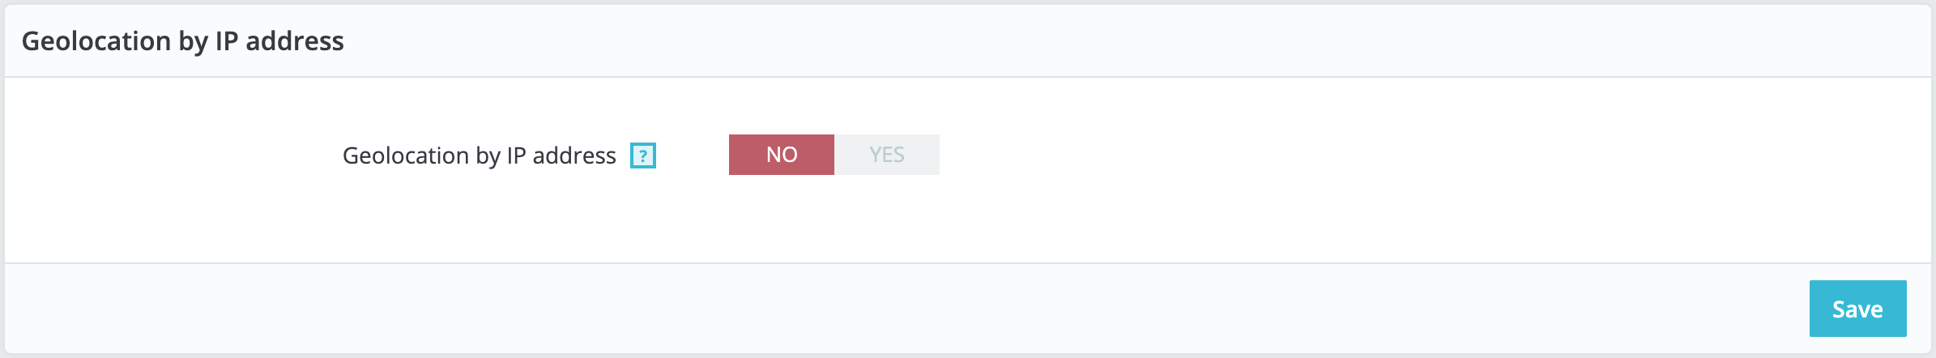Open the tooltip next to the geolocation label
The height and width of the screenshot is (358, 1936).
click(x=642, y=156)
